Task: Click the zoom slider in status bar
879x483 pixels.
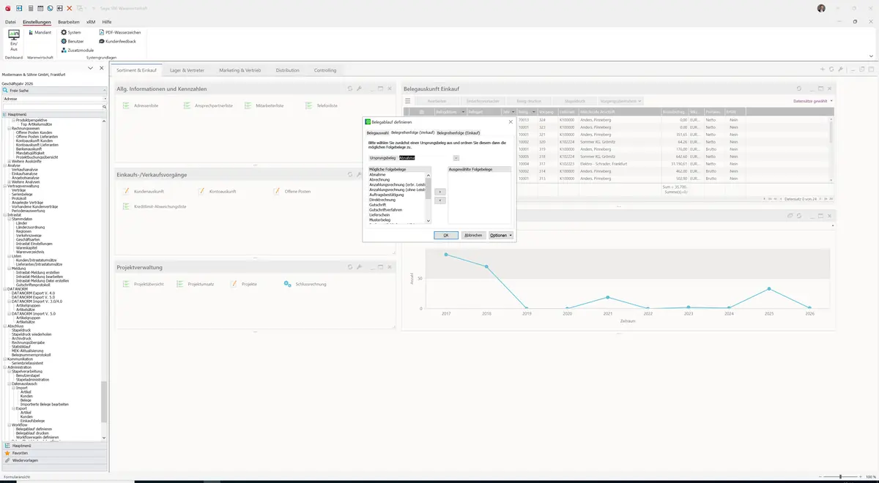Action: pyautogui.click(x=840, y=477)
